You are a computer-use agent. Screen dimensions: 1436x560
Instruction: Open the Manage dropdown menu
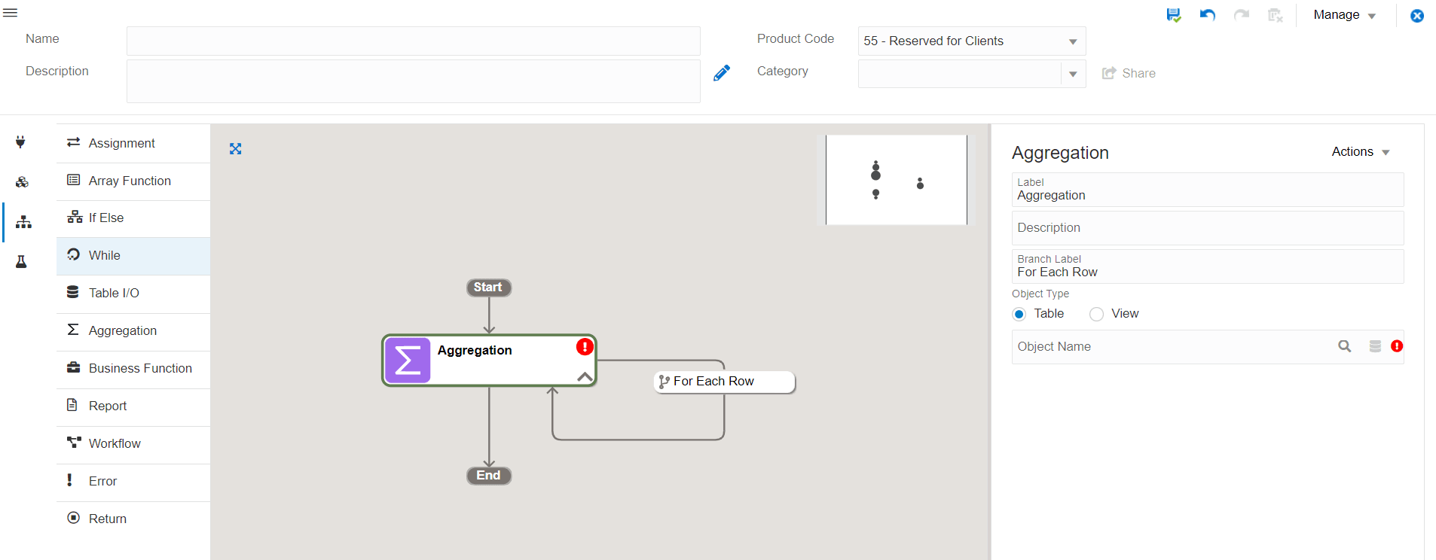coord(1345,15)
